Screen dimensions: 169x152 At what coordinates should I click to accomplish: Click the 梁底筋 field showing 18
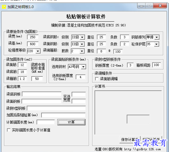[22, 72]
